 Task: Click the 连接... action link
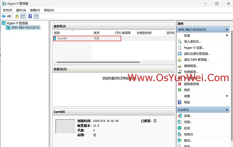(x=188, y=116)
